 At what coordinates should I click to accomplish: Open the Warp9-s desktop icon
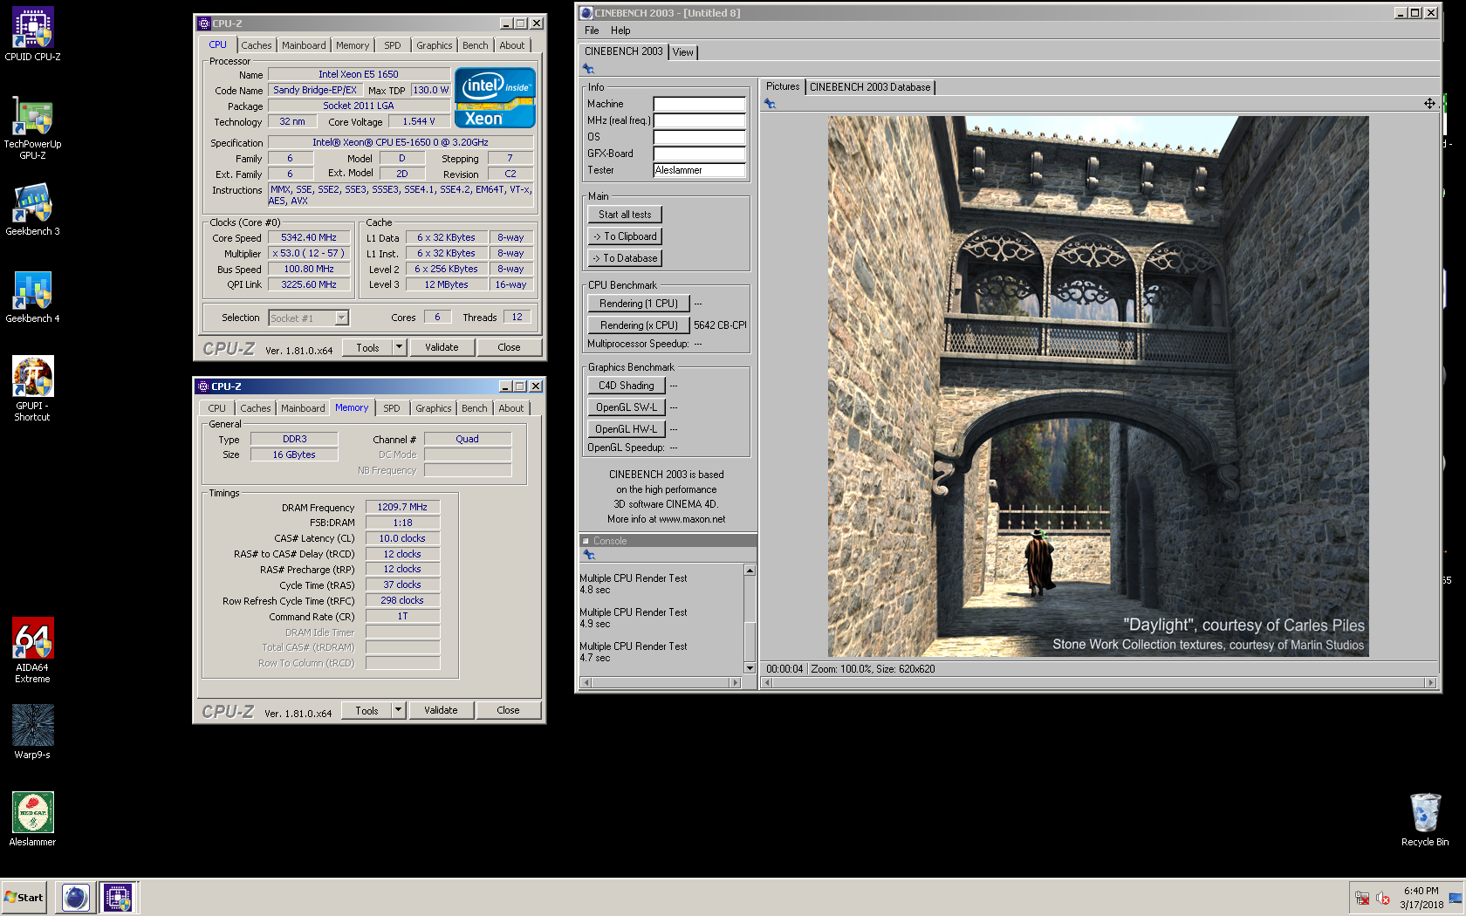[32, 732]
